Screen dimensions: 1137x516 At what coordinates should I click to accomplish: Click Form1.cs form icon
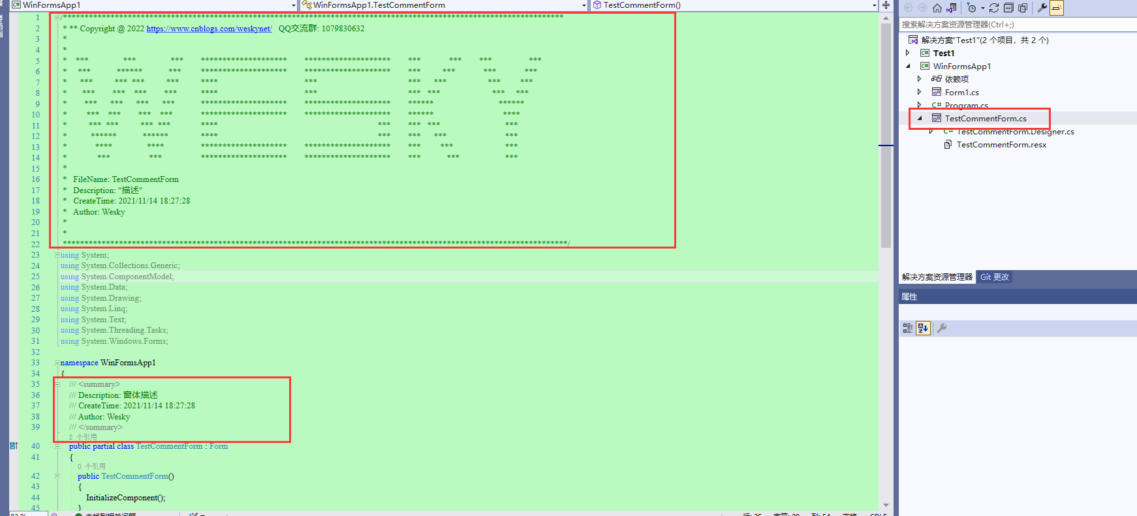937,92
